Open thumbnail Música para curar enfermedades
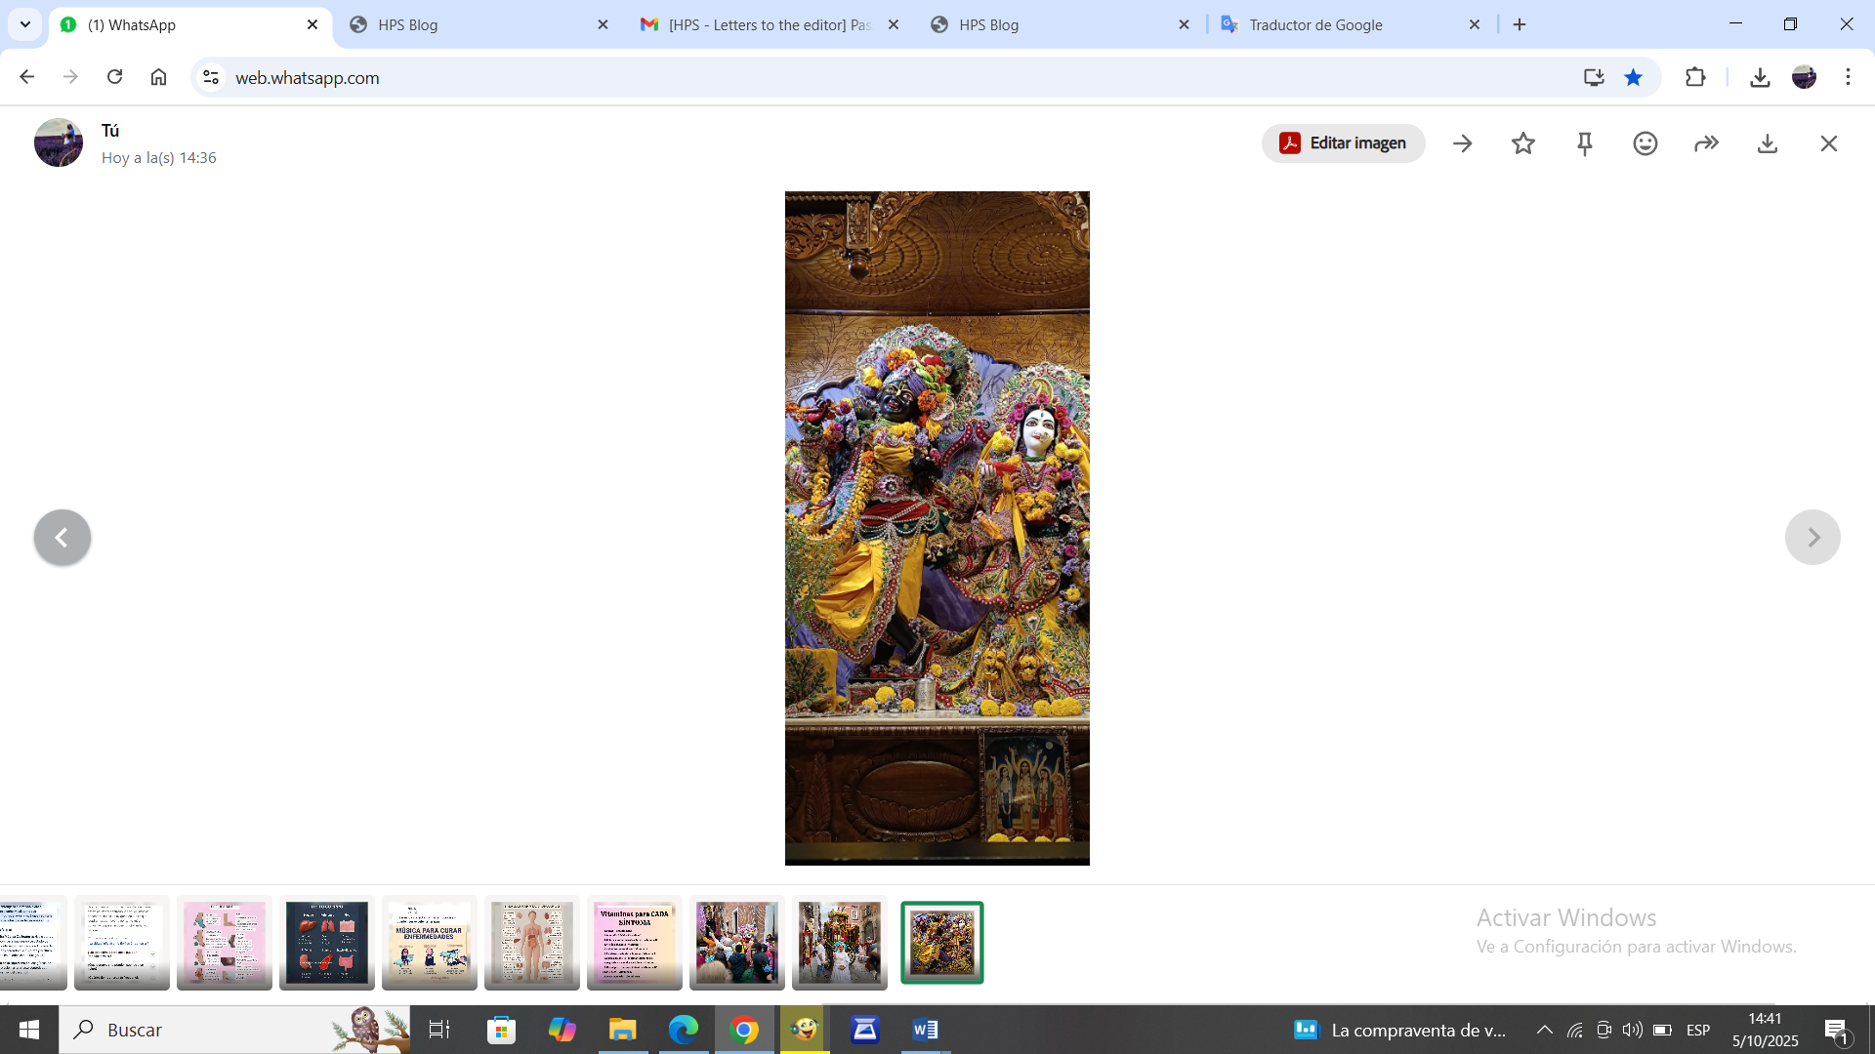 tap(430, 943)
